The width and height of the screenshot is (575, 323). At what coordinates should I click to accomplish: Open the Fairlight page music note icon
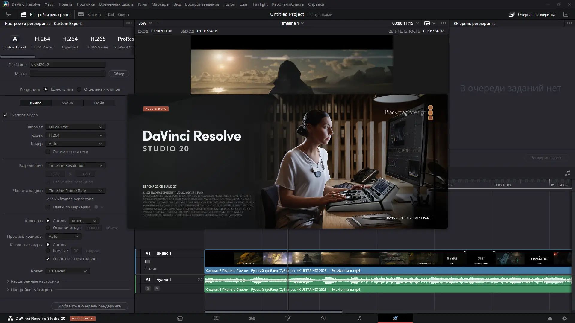click(359, 318)
